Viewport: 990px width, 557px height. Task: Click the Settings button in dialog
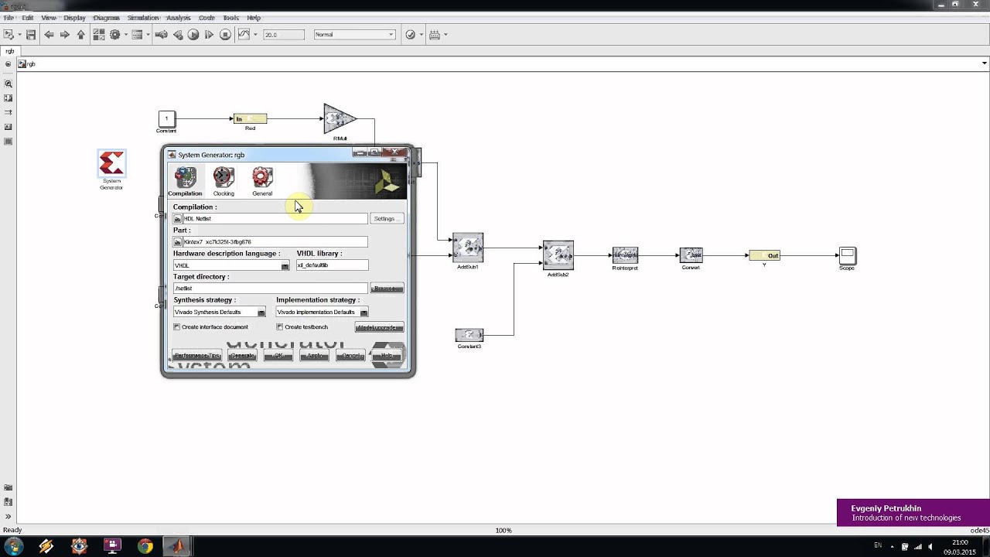(x=387, y=219)
